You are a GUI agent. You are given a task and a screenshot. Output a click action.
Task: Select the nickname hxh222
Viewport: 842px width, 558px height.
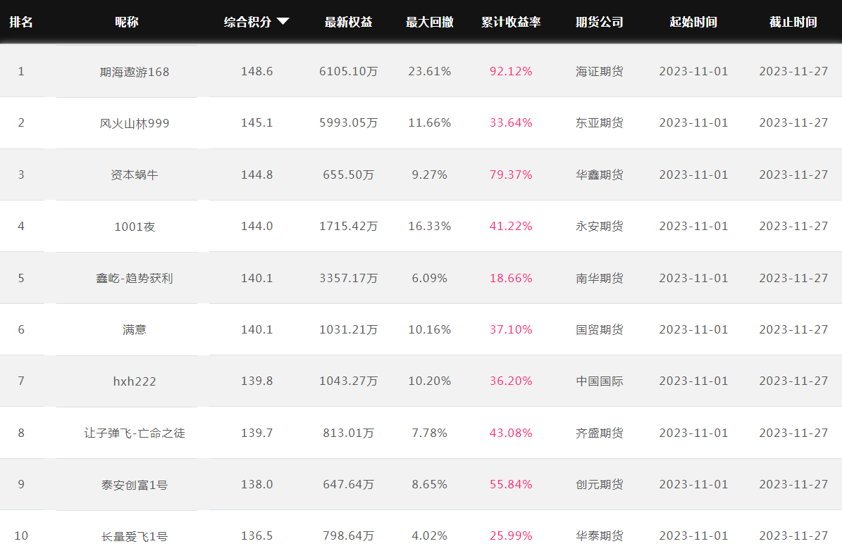pyautogui.click(x=135, y=381)
